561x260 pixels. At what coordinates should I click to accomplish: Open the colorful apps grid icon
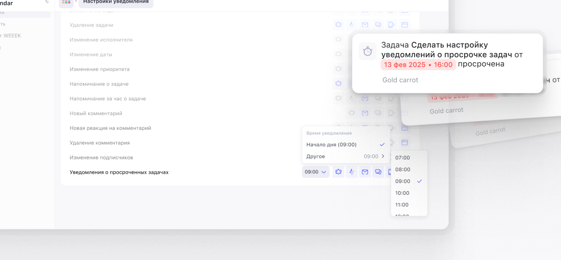coord(66,2)
